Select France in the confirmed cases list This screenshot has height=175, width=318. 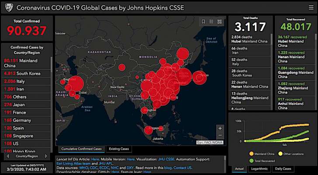(26, 113)
